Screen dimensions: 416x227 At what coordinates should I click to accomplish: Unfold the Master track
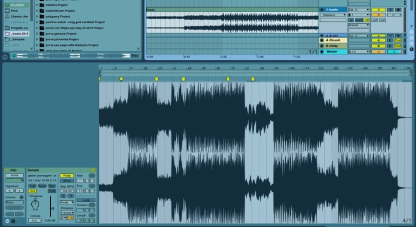[x=322, y=52]
